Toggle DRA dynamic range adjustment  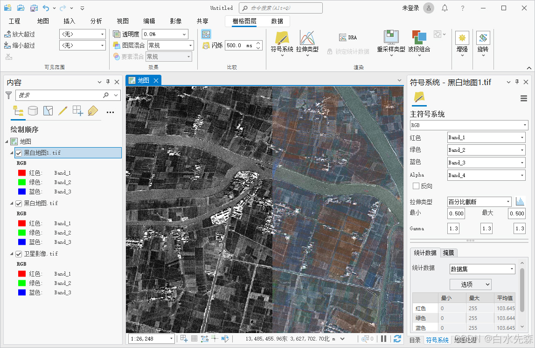(347, 37)
